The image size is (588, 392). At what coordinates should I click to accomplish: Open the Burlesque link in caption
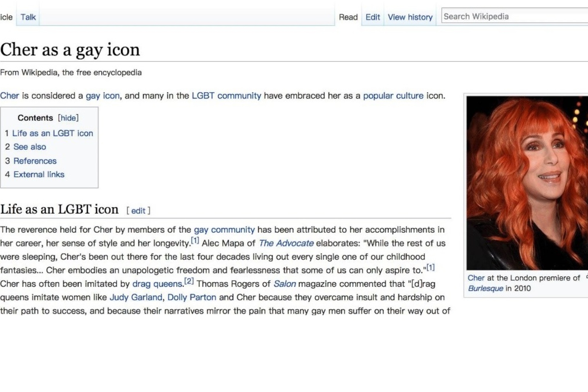485,288
